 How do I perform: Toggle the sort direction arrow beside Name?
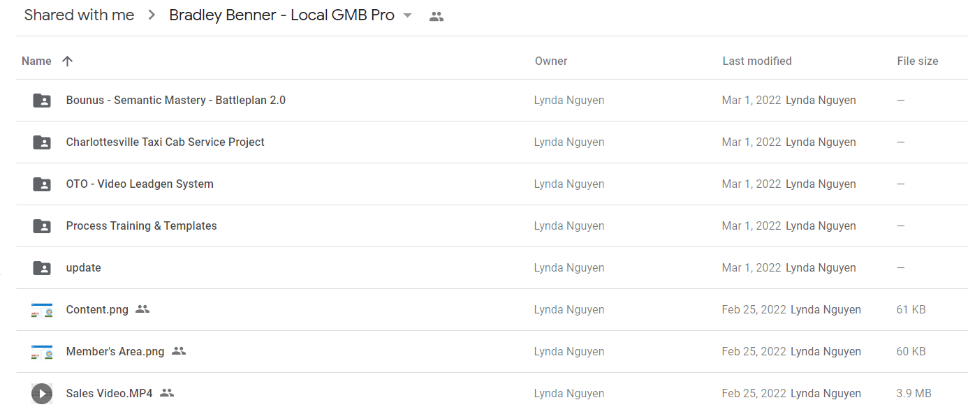(67, 61)
